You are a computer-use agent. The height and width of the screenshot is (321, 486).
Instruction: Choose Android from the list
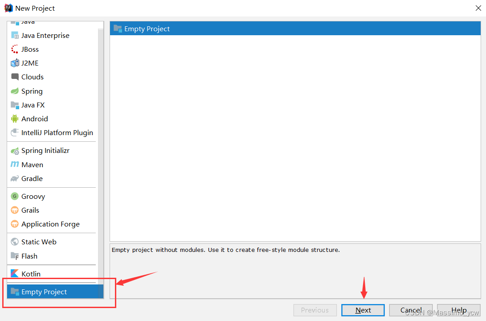click(52, 119)
